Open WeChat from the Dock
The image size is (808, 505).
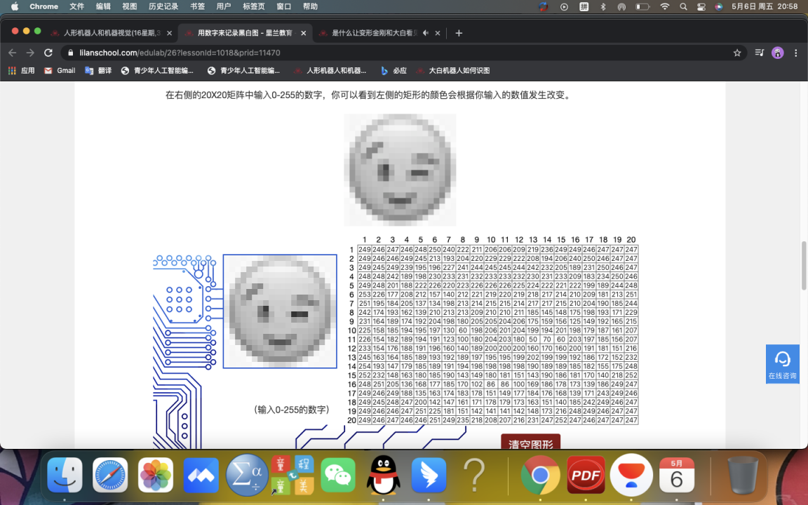pos(338,475)
